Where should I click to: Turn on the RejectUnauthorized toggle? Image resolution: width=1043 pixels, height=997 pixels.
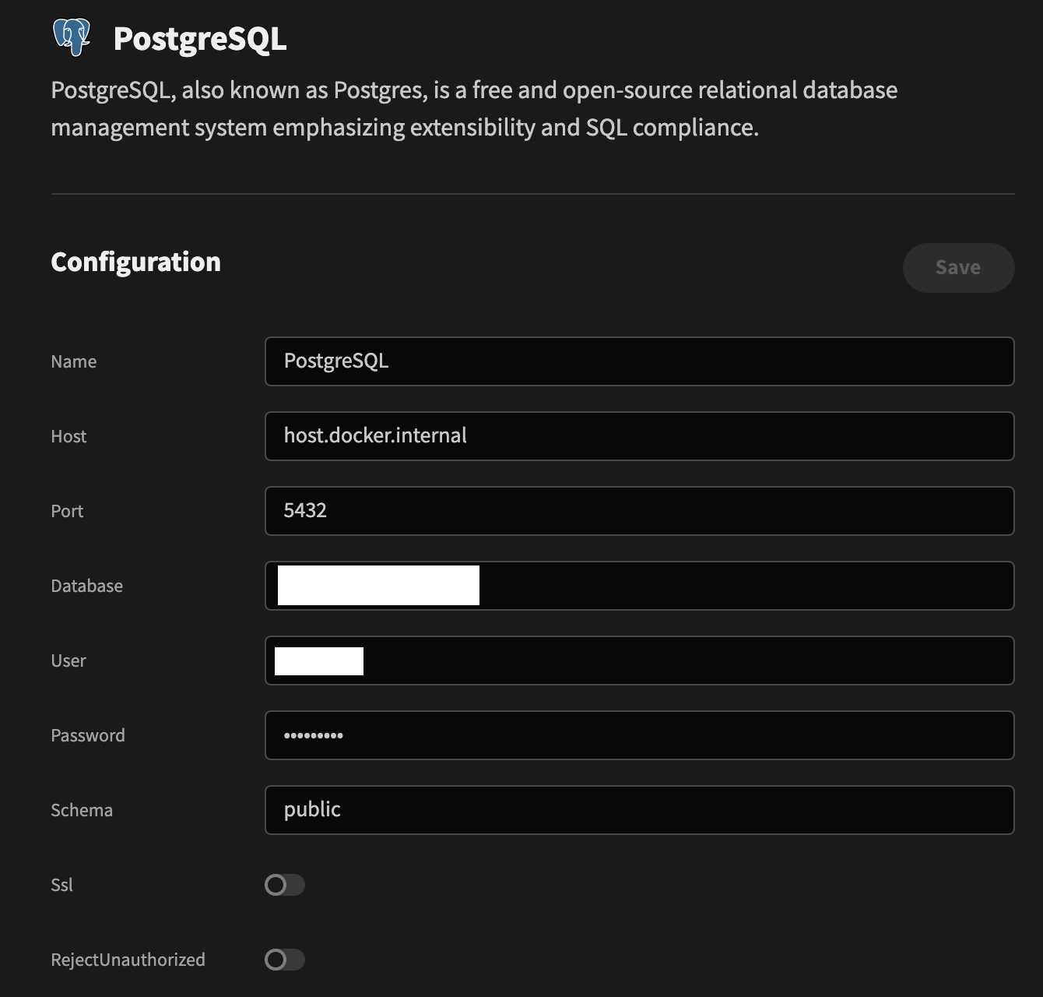point(284,960)
